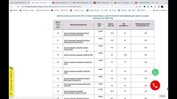The height and width of the screenshot is (99, 177).
Task: Sort by Максимальный вес пользователя arrows
Action: (x=153, y=25)
